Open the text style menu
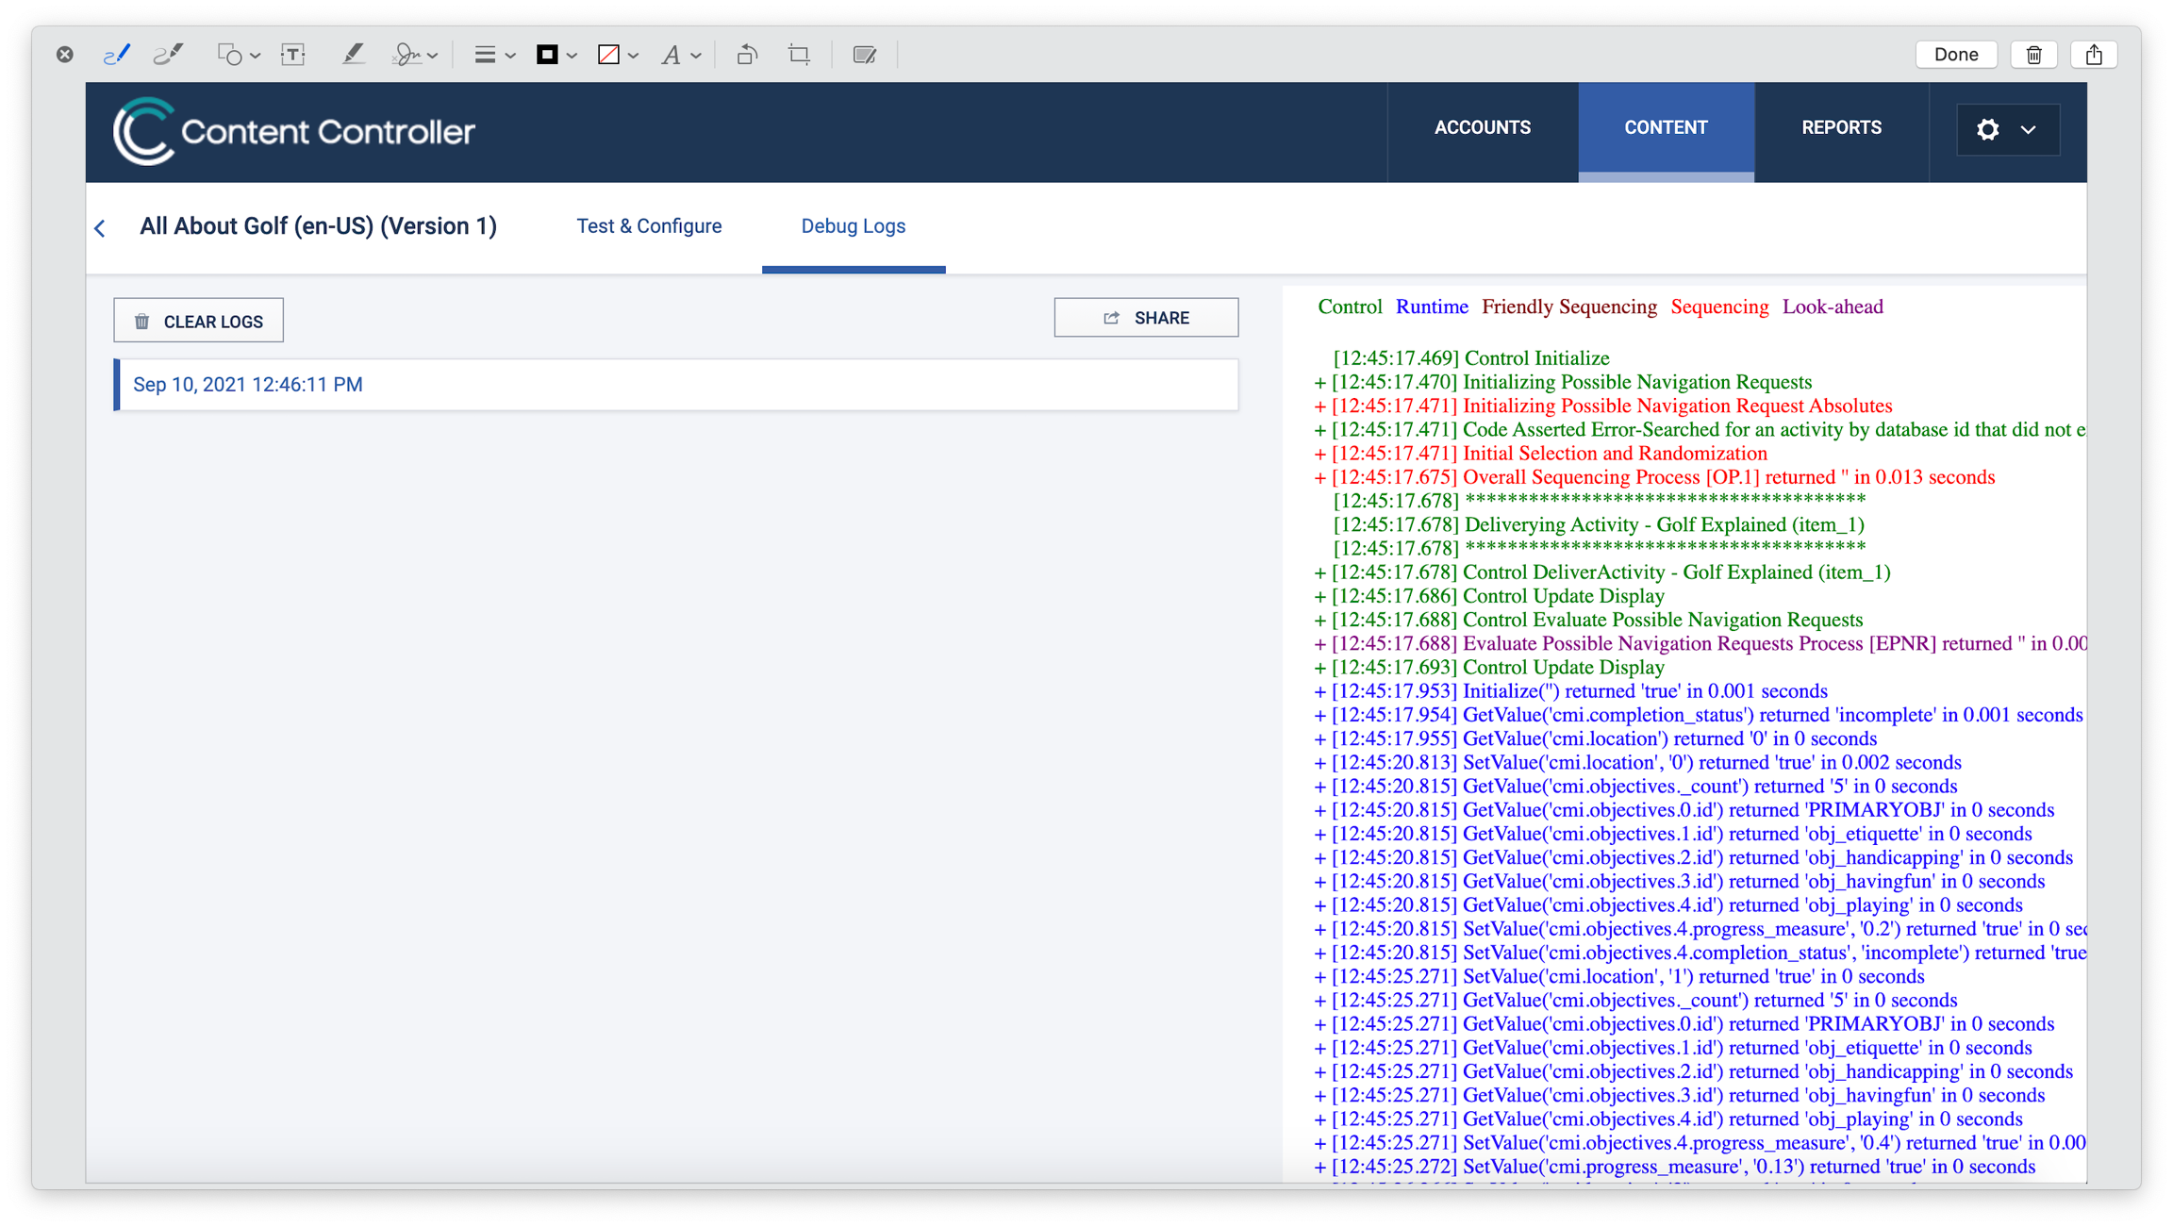This screenshot has height=1227, width=2173. [x=680, y=55]
